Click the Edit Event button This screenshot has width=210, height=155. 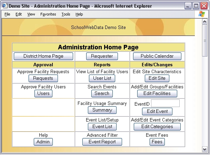pos(157,112)
